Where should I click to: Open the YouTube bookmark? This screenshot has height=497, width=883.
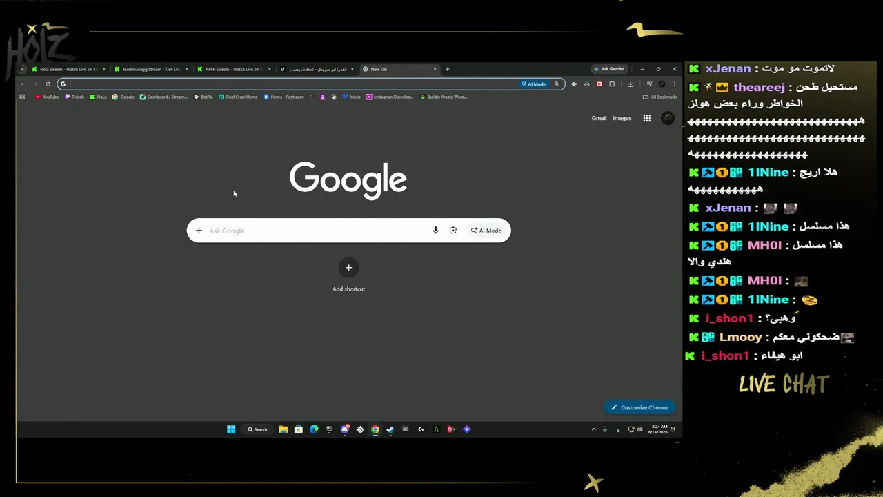click(x=48, y=97)
